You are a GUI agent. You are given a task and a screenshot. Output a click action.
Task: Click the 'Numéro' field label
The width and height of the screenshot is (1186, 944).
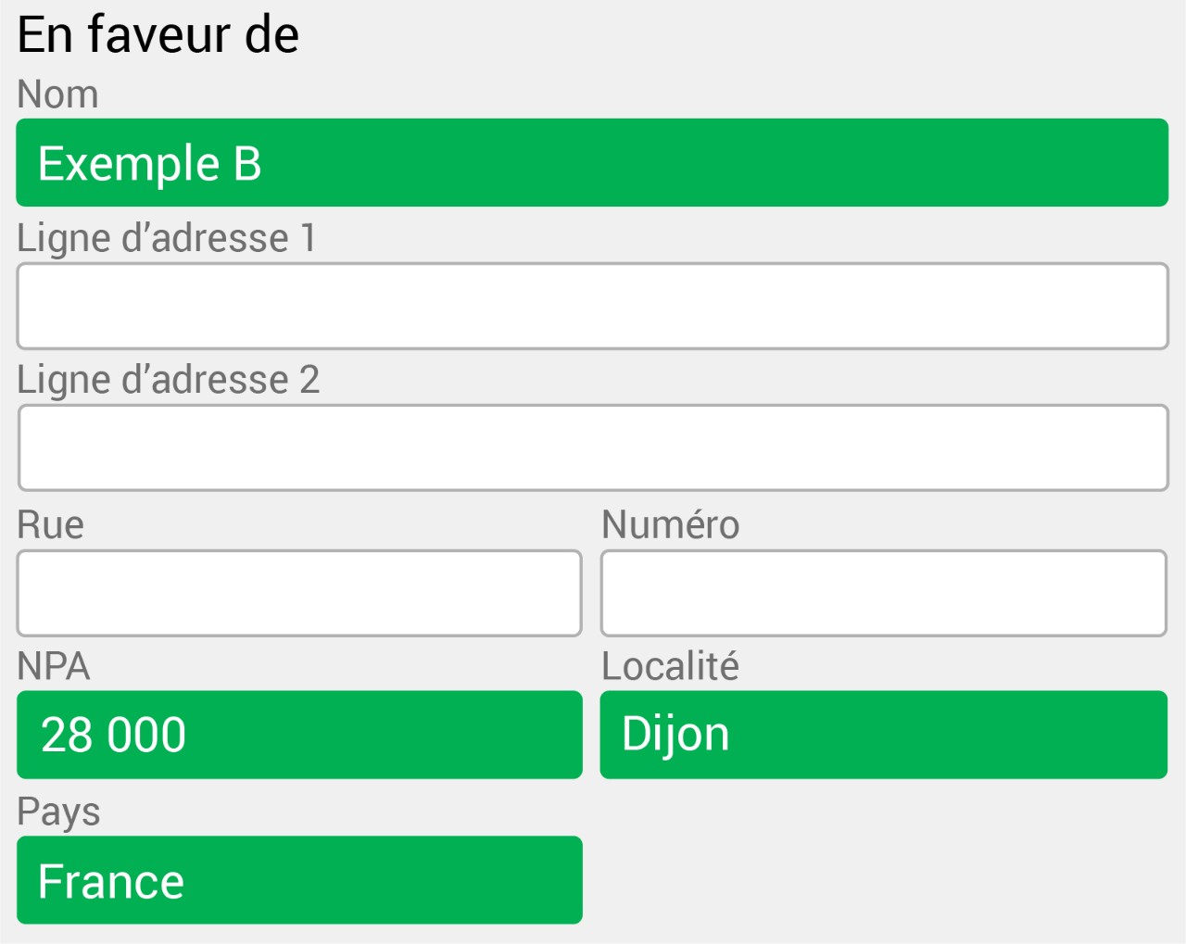point(671,524)
